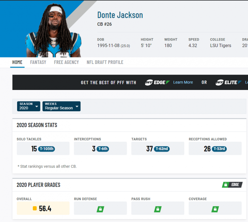Click the solo tackles value 15
Screen dimensions: 248x222
(x=34, y=149)
